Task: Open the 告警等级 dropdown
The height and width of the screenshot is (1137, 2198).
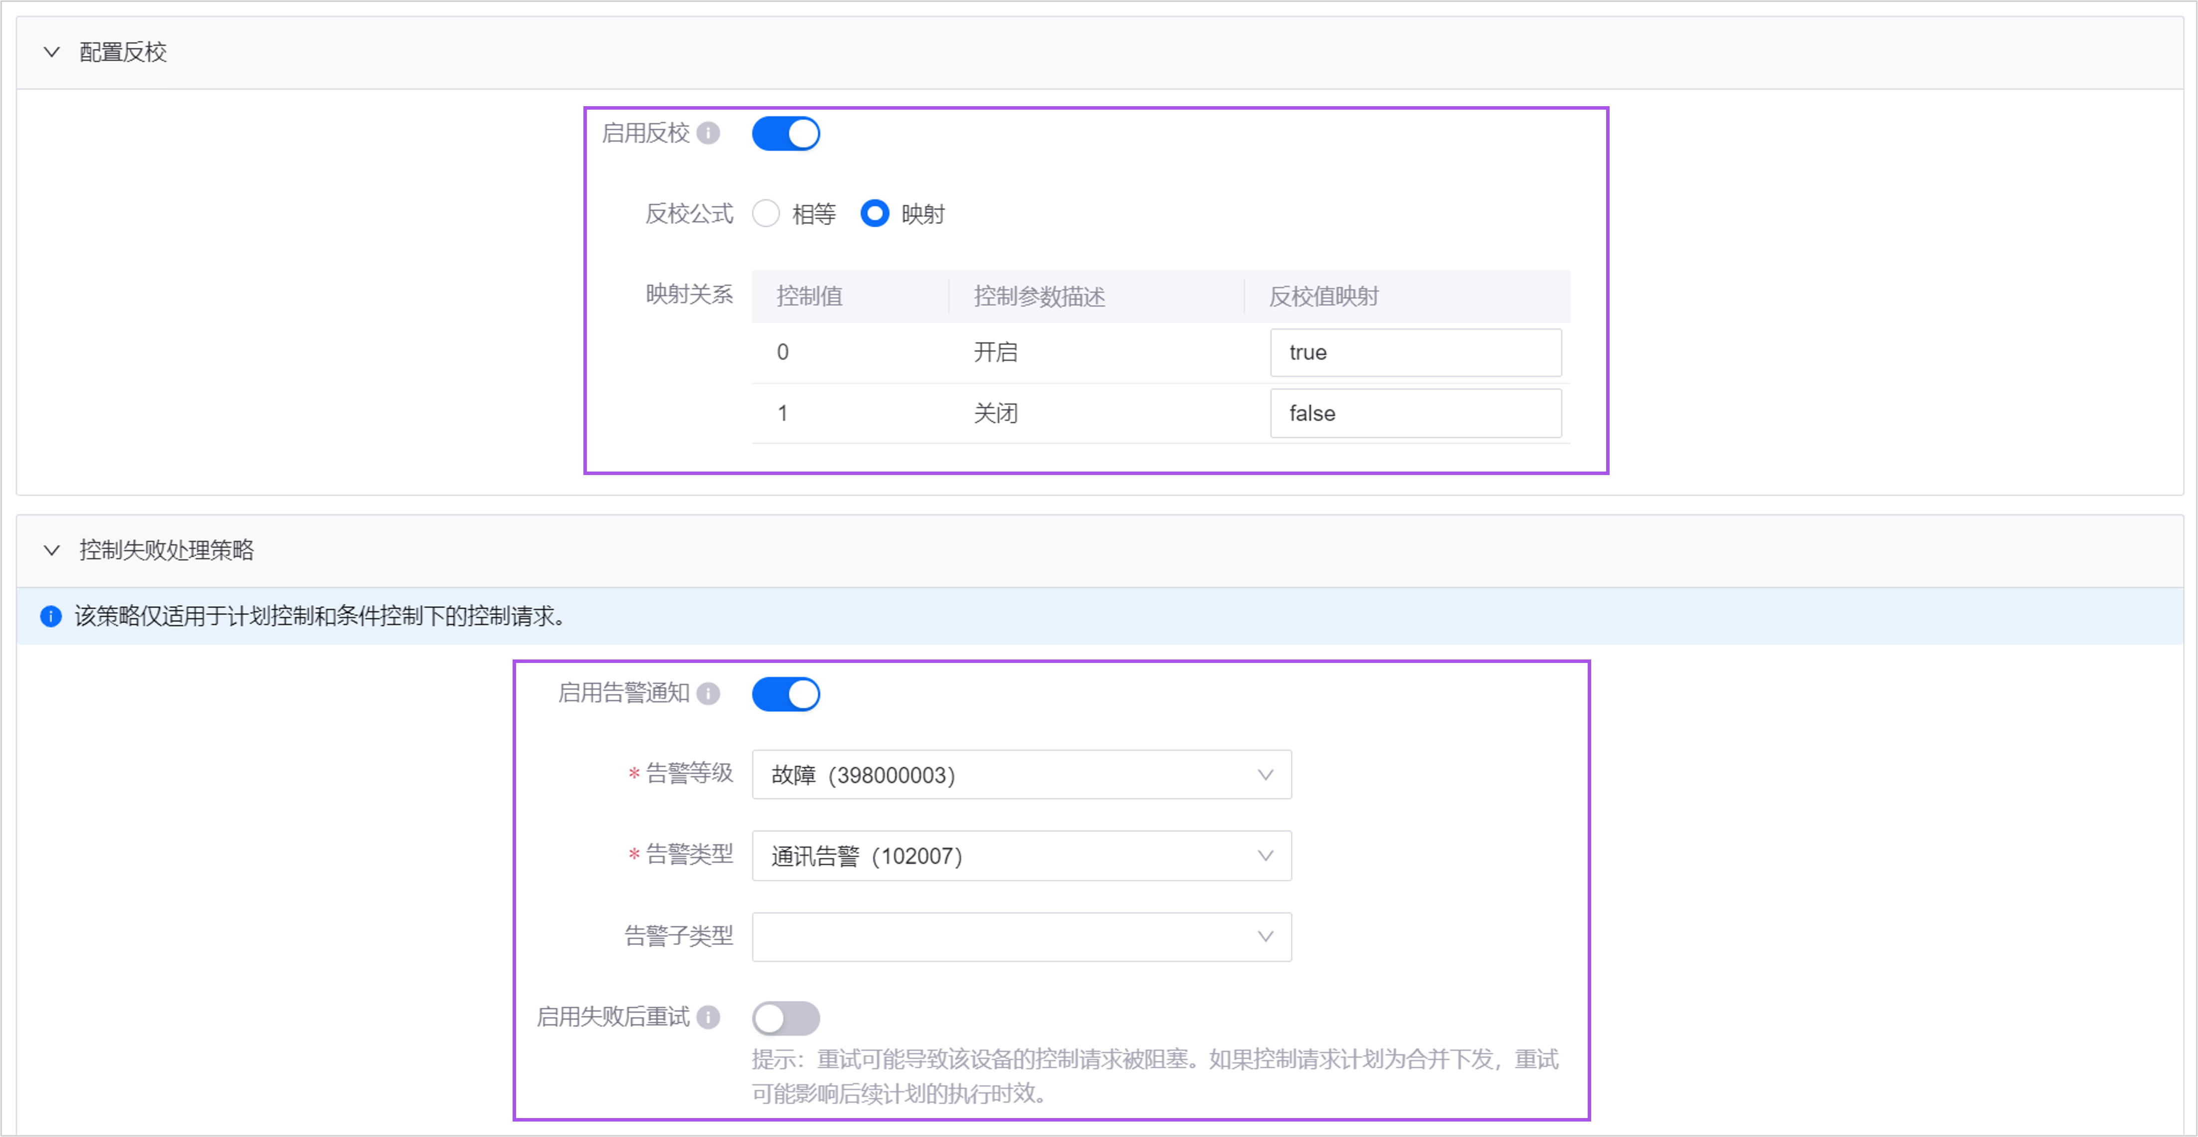Action: pos(1021,775)
